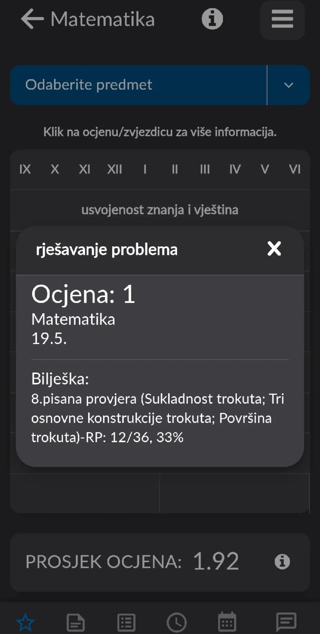Select the star grades icon in bottom bar
Viewport: 320px width, 634px height.
pos(25,622)
